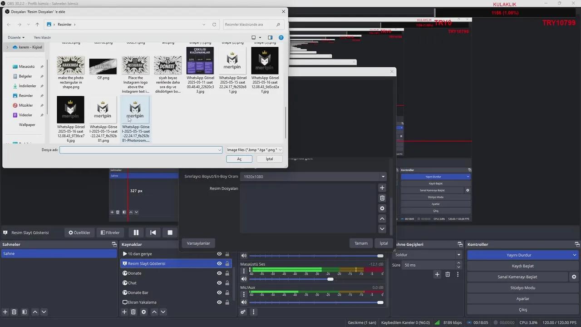Screen dimensions: 581x327
Task: Open Yayını Durdur dropdown arrow
Action: click(x=575, y=255)
